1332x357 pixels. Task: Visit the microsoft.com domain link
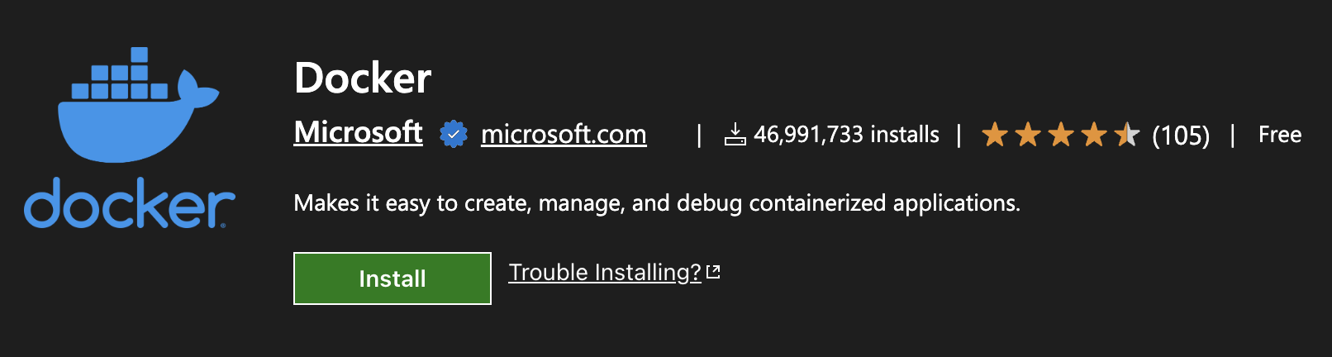[x=564, y=134]
